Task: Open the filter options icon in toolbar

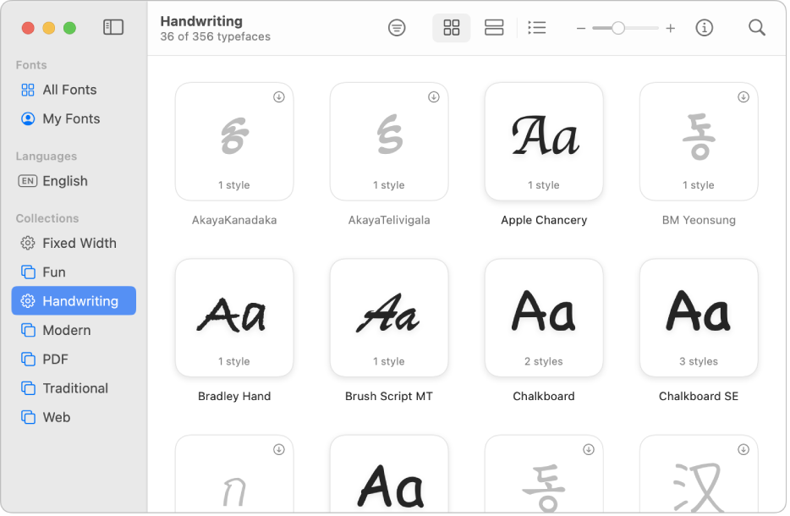Action: (x=397, y=28)
